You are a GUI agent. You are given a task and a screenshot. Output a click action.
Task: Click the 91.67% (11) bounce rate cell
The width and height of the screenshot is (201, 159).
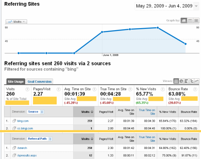[189, 155]
